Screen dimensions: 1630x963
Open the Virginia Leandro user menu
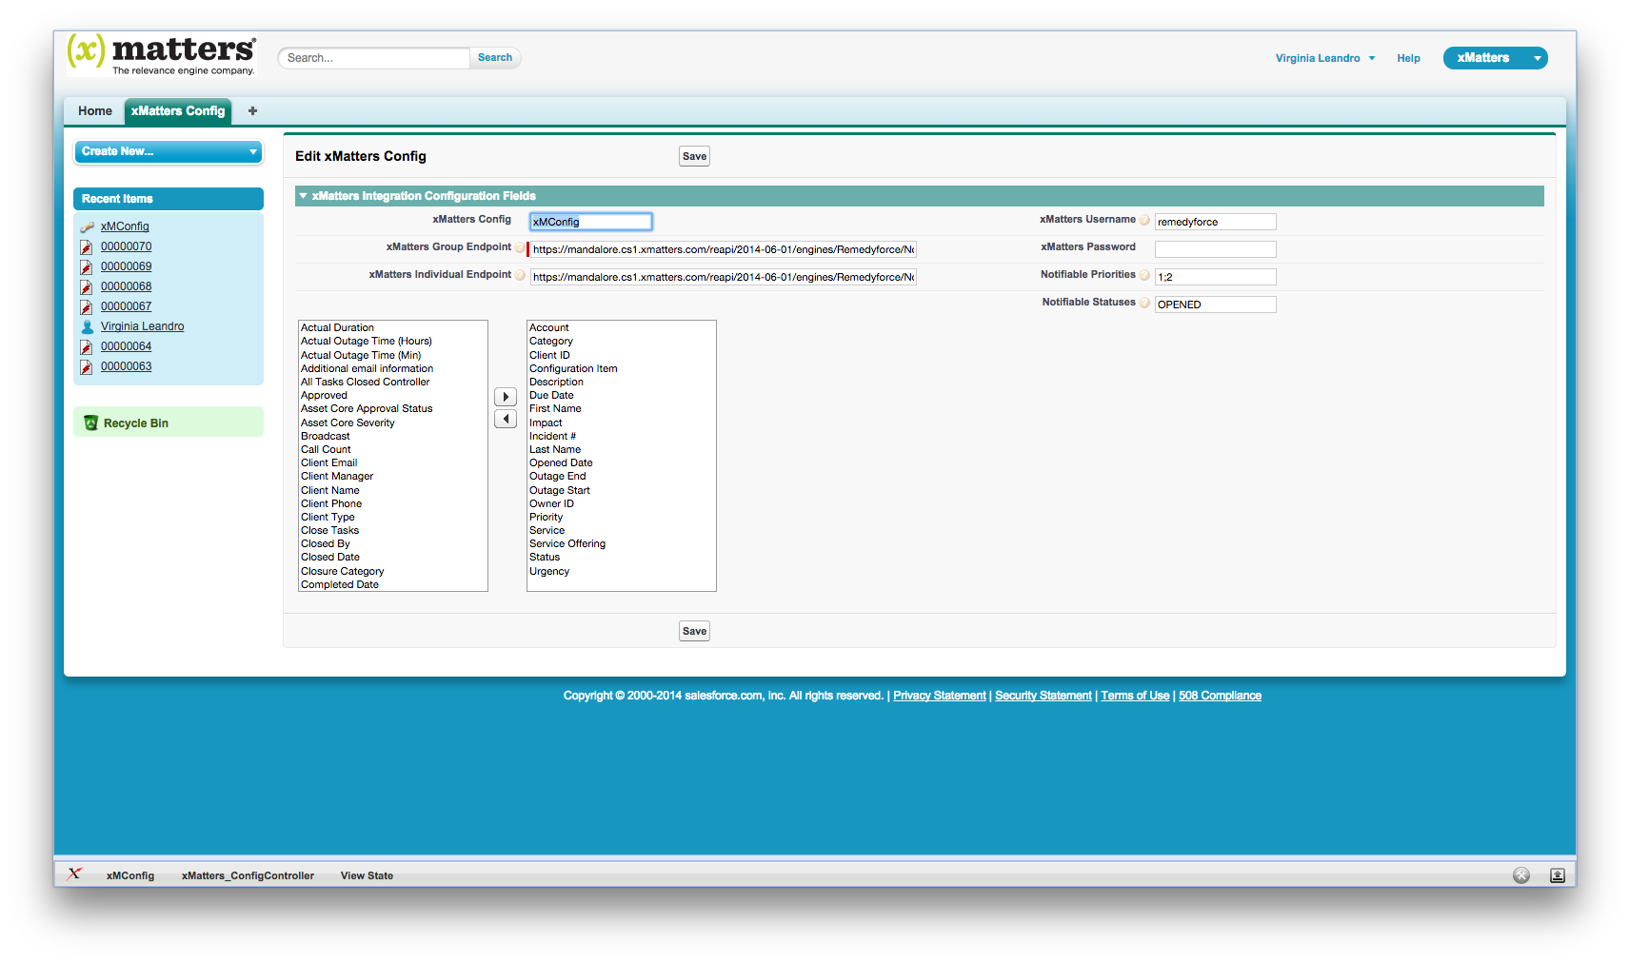click(x=1324, y=58)
